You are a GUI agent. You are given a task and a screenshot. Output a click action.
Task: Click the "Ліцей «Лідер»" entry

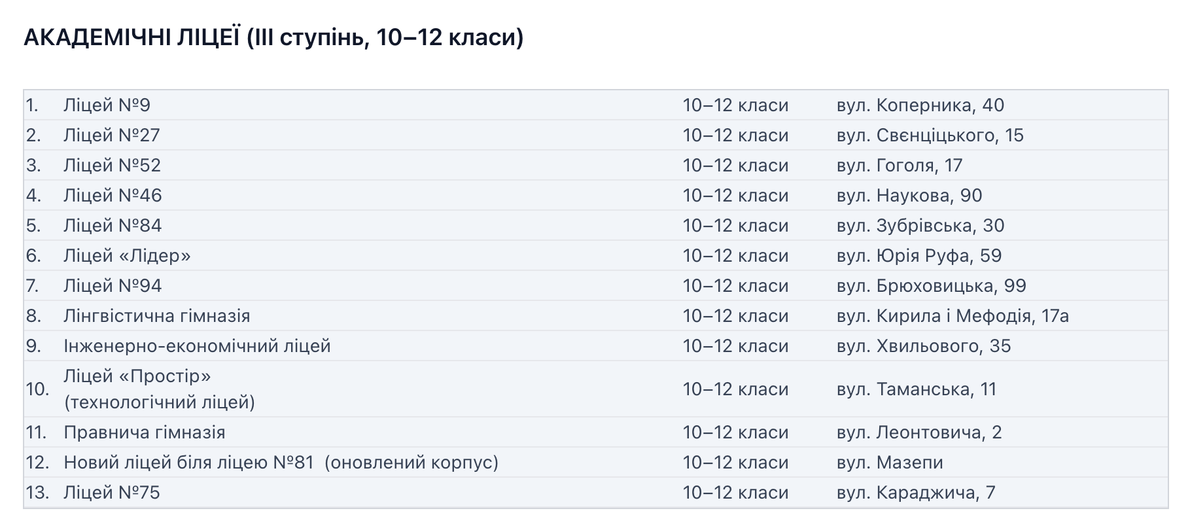[x=127, y=256]
